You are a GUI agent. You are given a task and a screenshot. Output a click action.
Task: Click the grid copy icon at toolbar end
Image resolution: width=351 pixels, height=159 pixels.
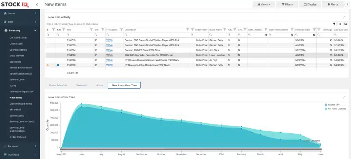[346, 24]
